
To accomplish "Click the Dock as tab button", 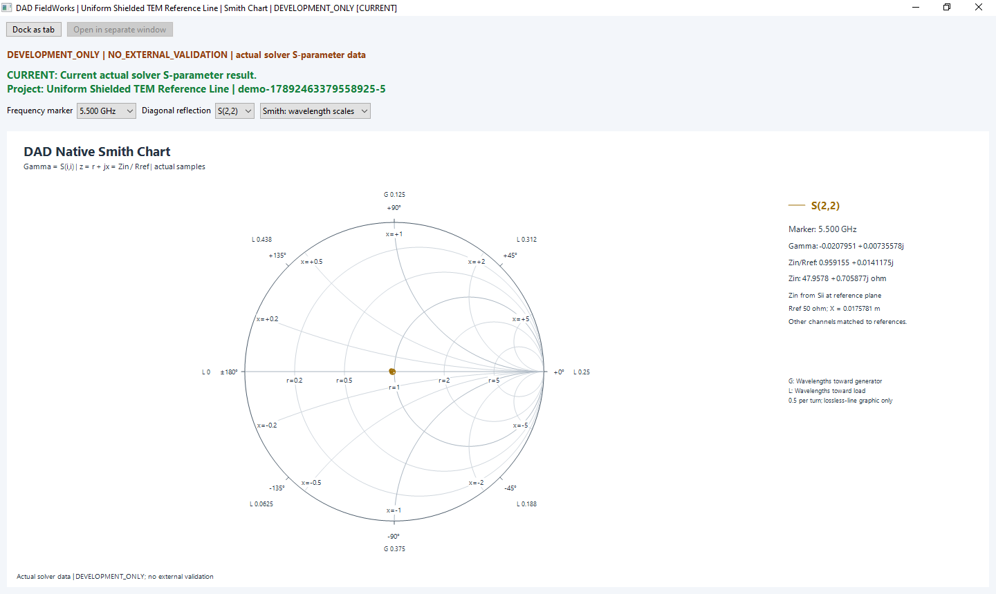I will tap(33, 30).
